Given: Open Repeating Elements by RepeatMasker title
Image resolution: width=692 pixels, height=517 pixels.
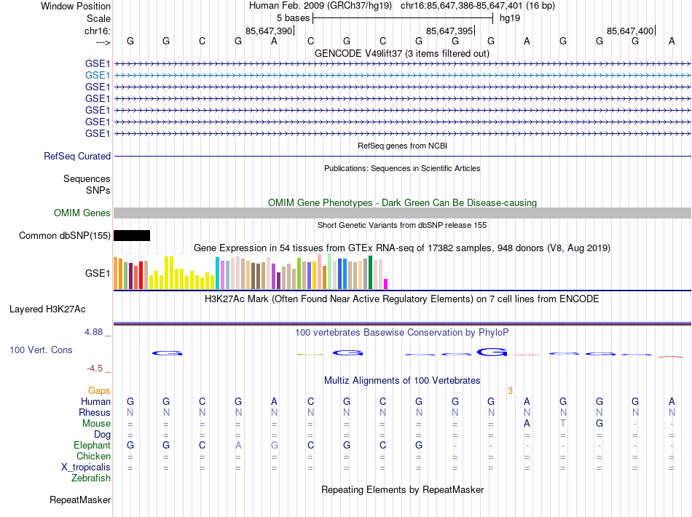Looking at the screenshot, I should click(402, 489).
